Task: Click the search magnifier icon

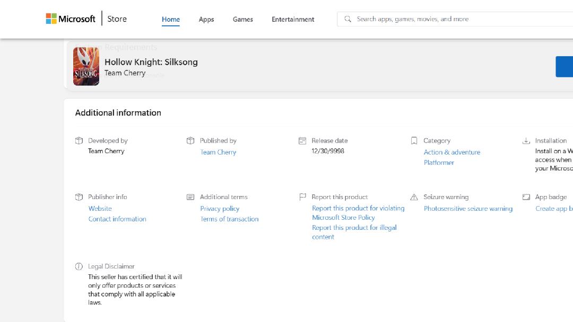Action: tap(348, 19)
